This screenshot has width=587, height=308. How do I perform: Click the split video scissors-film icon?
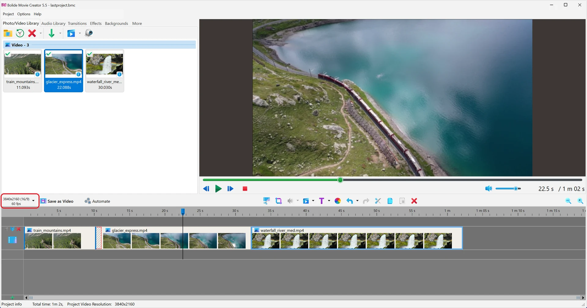coord(266,201)
